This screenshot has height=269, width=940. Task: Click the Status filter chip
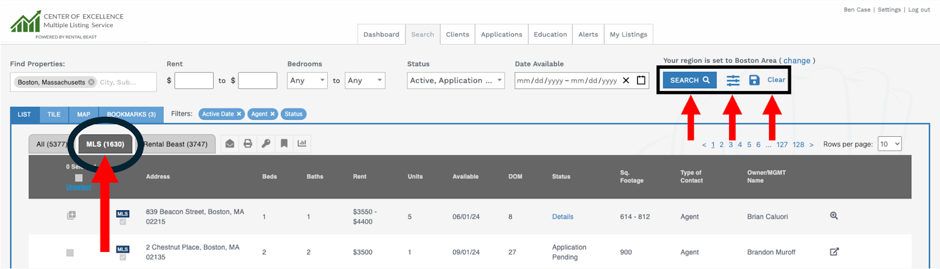294,114
